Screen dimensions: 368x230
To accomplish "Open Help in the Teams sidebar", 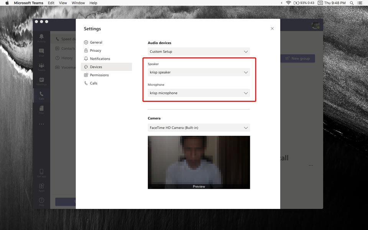I will 41,202.
